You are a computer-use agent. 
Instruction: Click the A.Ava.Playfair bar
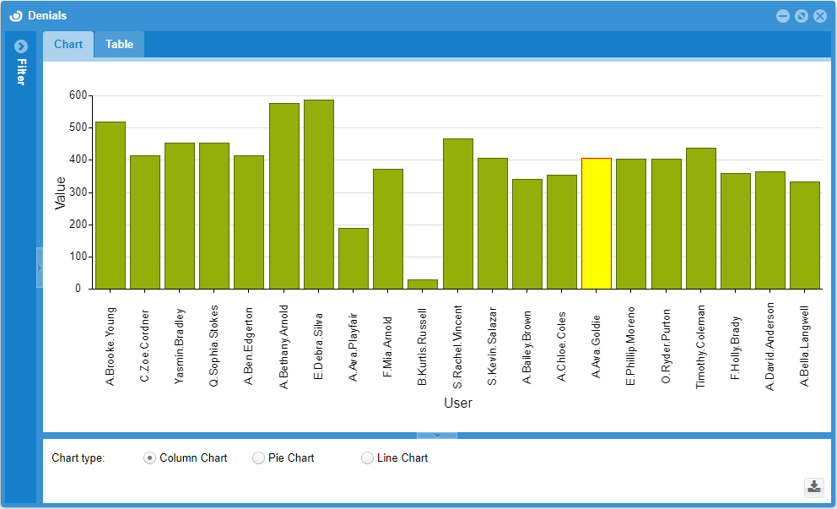tap(354, 258)
